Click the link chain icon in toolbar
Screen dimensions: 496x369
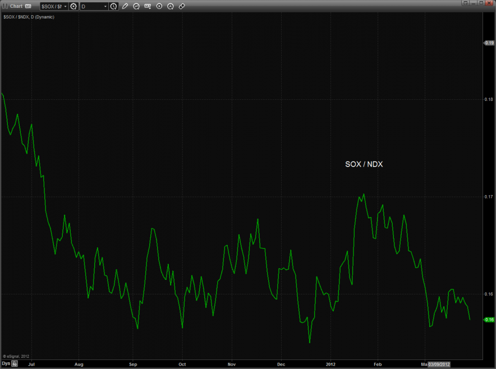pyautogui.click(x=182, y=6)
